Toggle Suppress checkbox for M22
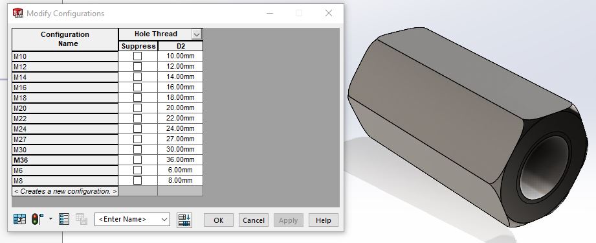 (x=138, y=118)
